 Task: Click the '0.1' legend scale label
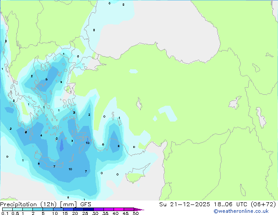(5, 213)
